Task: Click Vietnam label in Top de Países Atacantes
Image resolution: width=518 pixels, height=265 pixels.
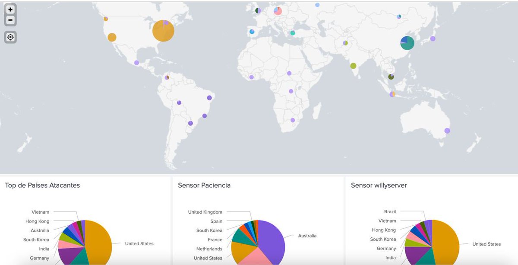Action: tap(41, 212)
